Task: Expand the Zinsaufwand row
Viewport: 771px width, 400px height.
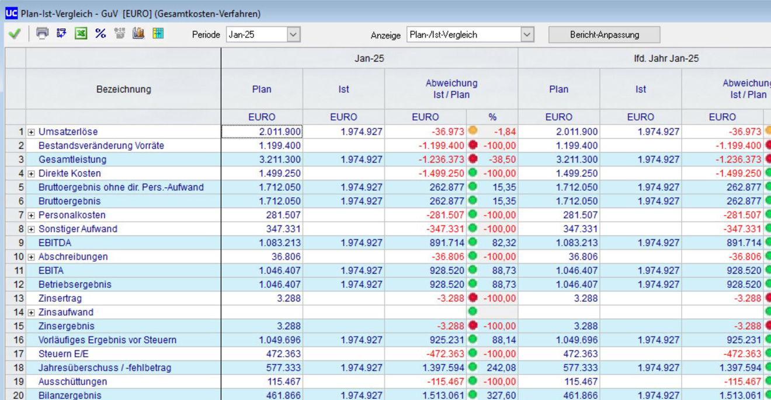Action: tap(32, 312)
